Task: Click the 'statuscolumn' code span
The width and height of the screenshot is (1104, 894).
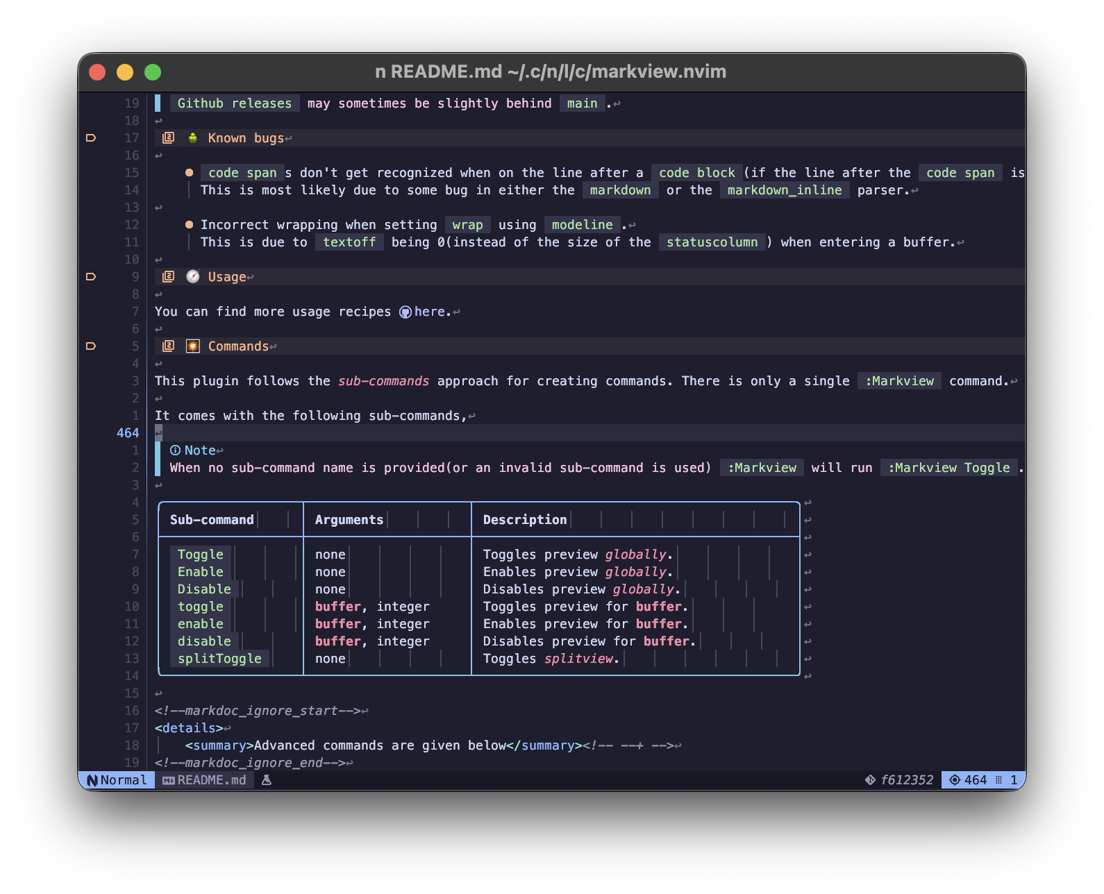Action: [x=712, y=242]
